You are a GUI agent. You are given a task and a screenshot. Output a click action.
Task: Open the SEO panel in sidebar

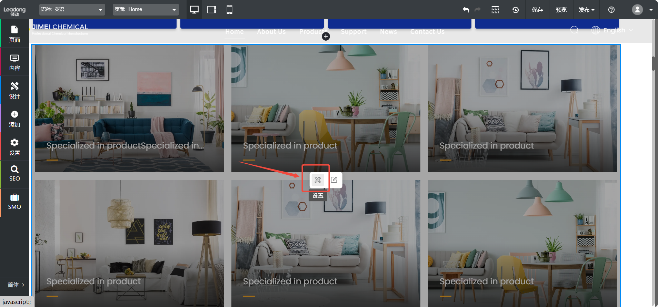pos(14,173)
